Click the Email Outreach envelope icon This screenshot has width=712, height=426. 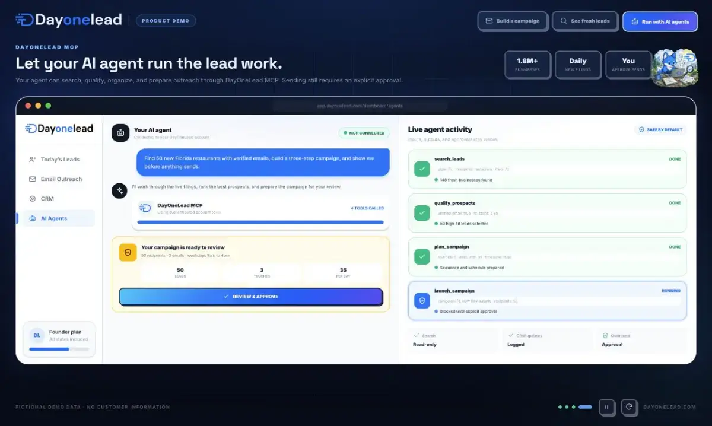point(32,179)
